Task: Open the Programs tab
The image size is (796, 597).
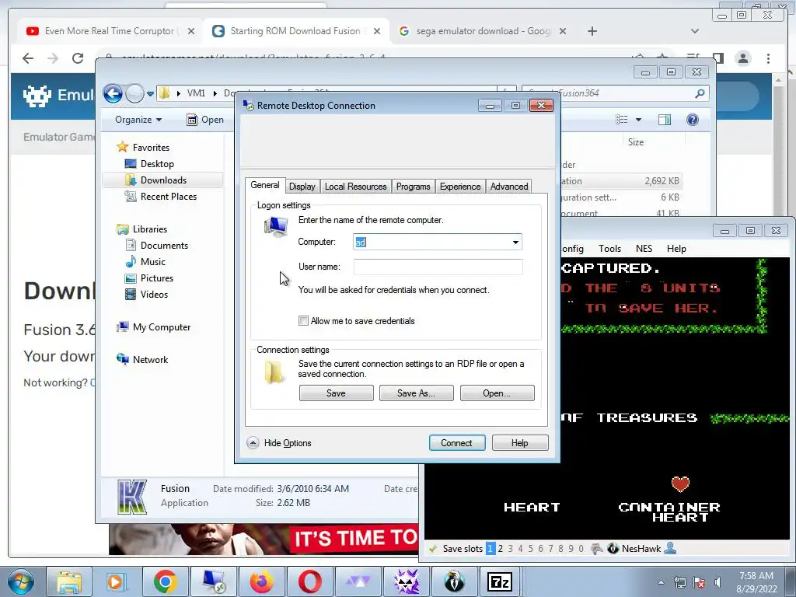Action: tap(414, 187)
